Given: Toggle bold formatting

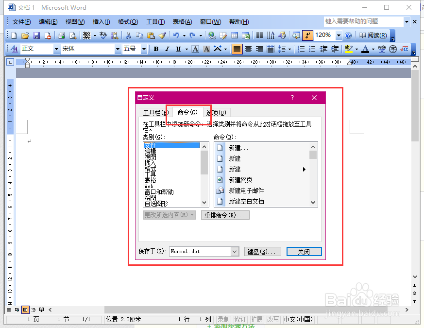Looking at the screenshot, I should tap(155, 49).
